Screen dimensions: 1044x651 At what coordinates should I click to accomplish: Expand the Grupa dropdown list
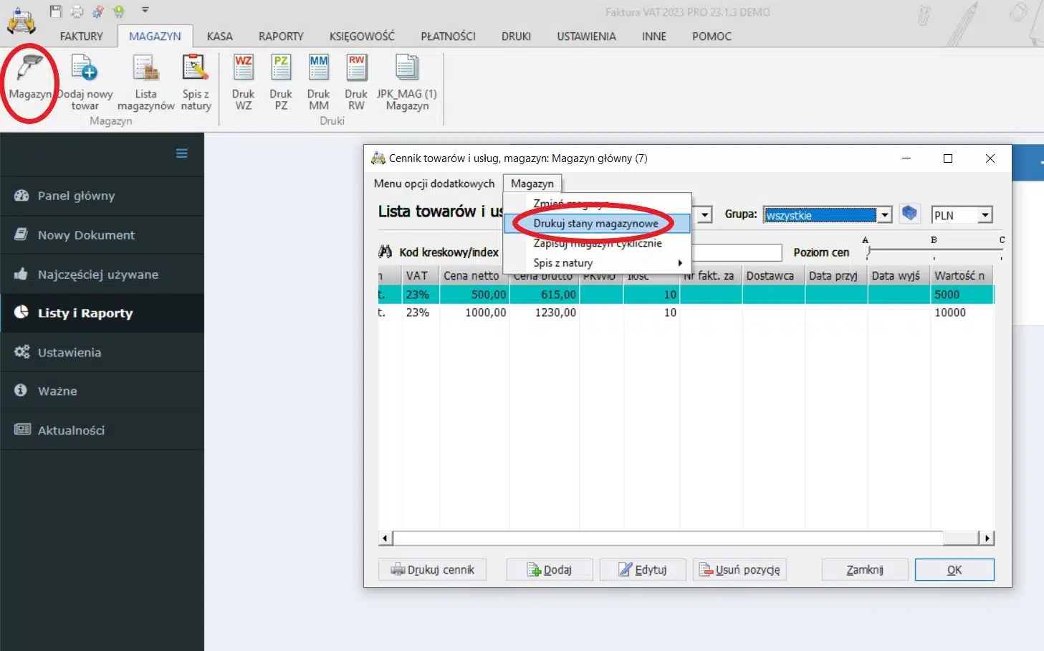pyautogui.click(x=885, y=215)
